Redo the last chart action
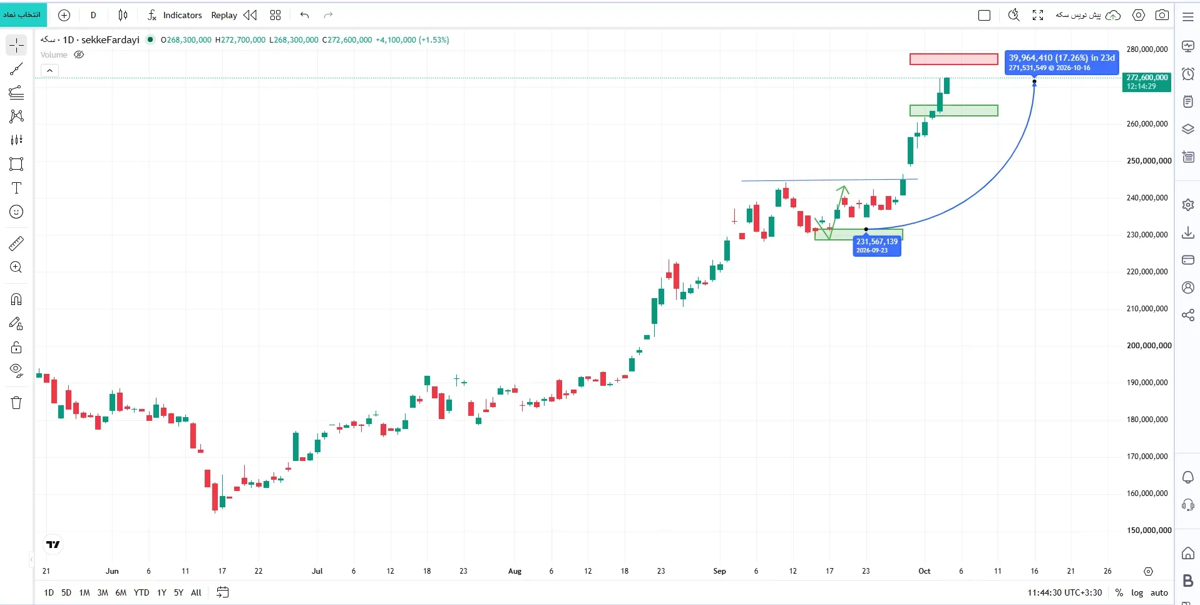 pos(328,15)
